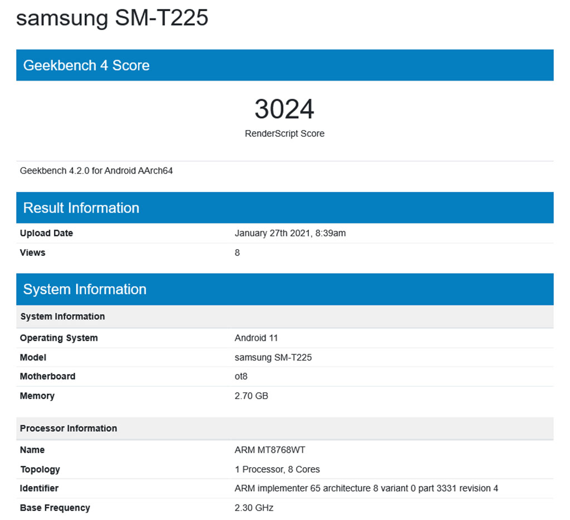
Task: Click the processor 'Name' row label
Action: [x=32, y=450]
